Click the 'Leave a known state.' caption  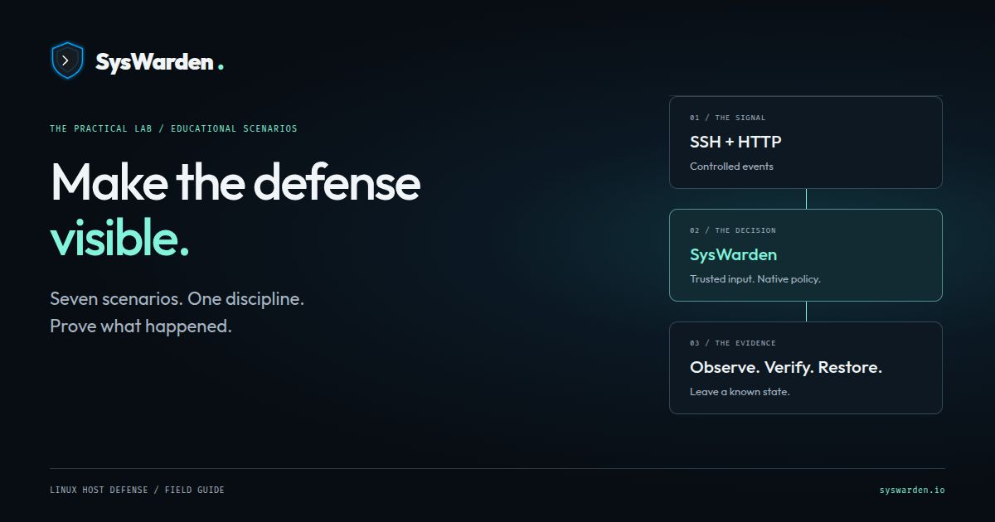(740, 392)
